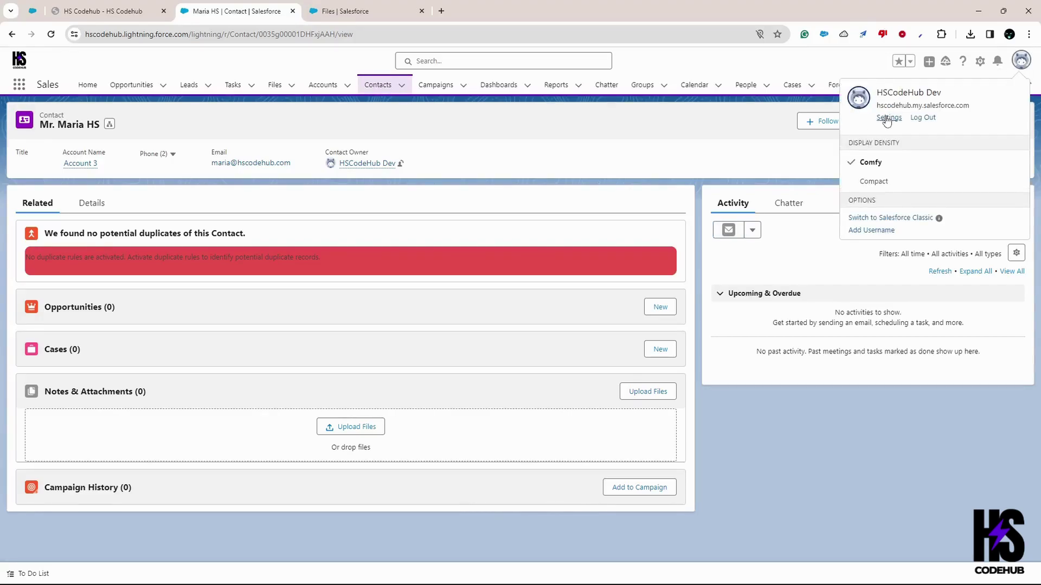
Task: Click the browser address bar
Action: [x=416, y=34]
